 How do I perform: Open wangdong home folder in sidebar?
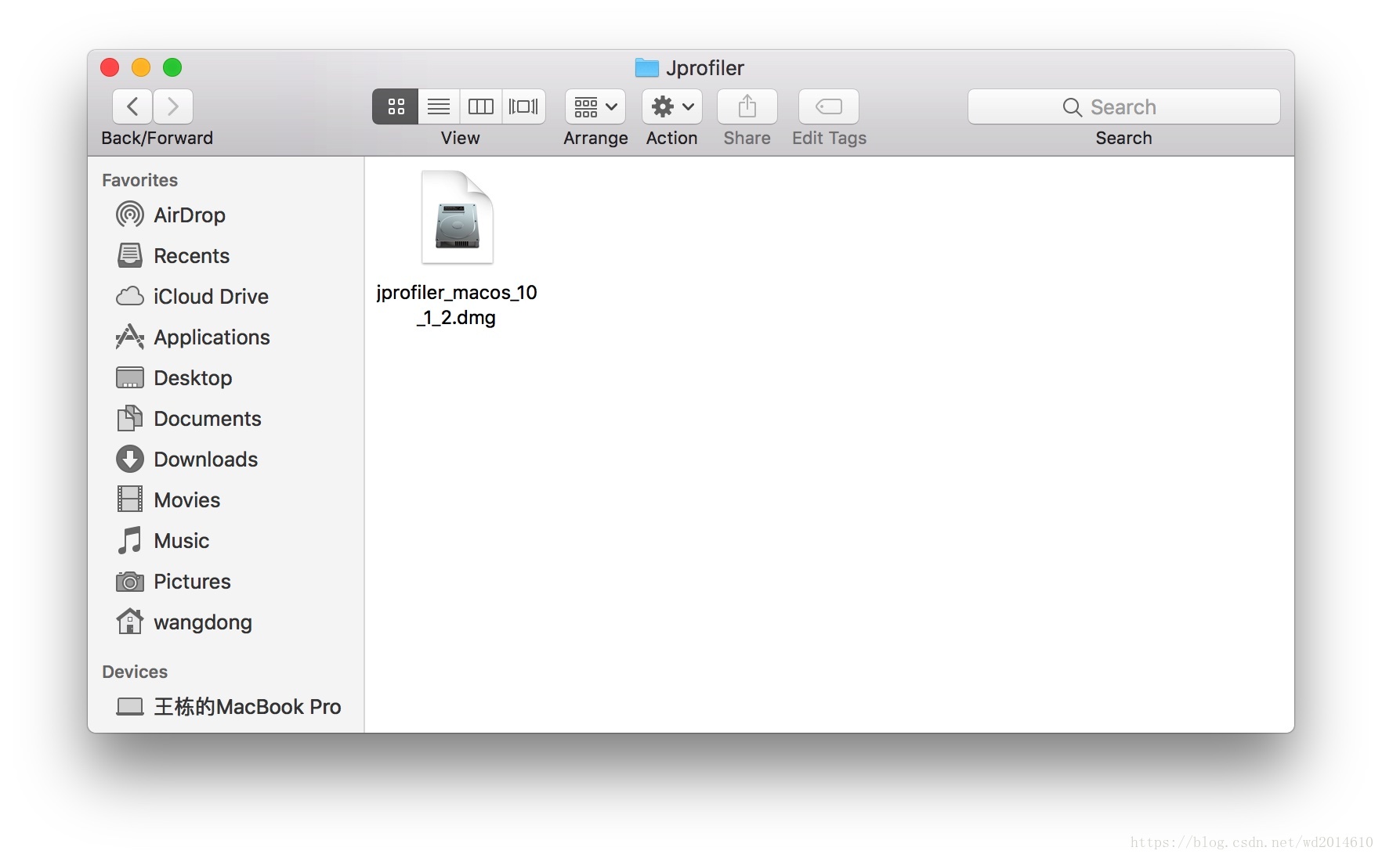click(226, 622)
